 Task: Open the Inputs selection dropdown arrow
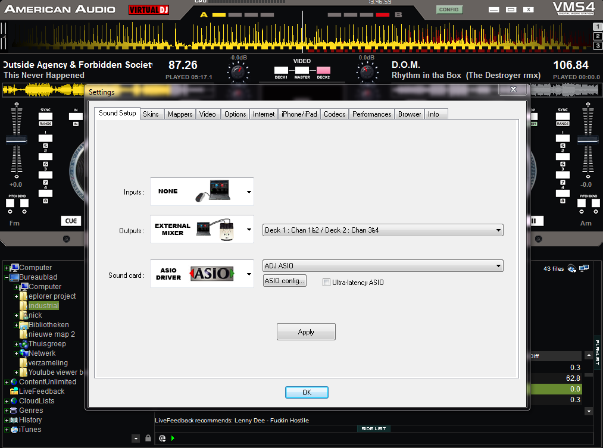pyautogui.click(x=249, y=192)
